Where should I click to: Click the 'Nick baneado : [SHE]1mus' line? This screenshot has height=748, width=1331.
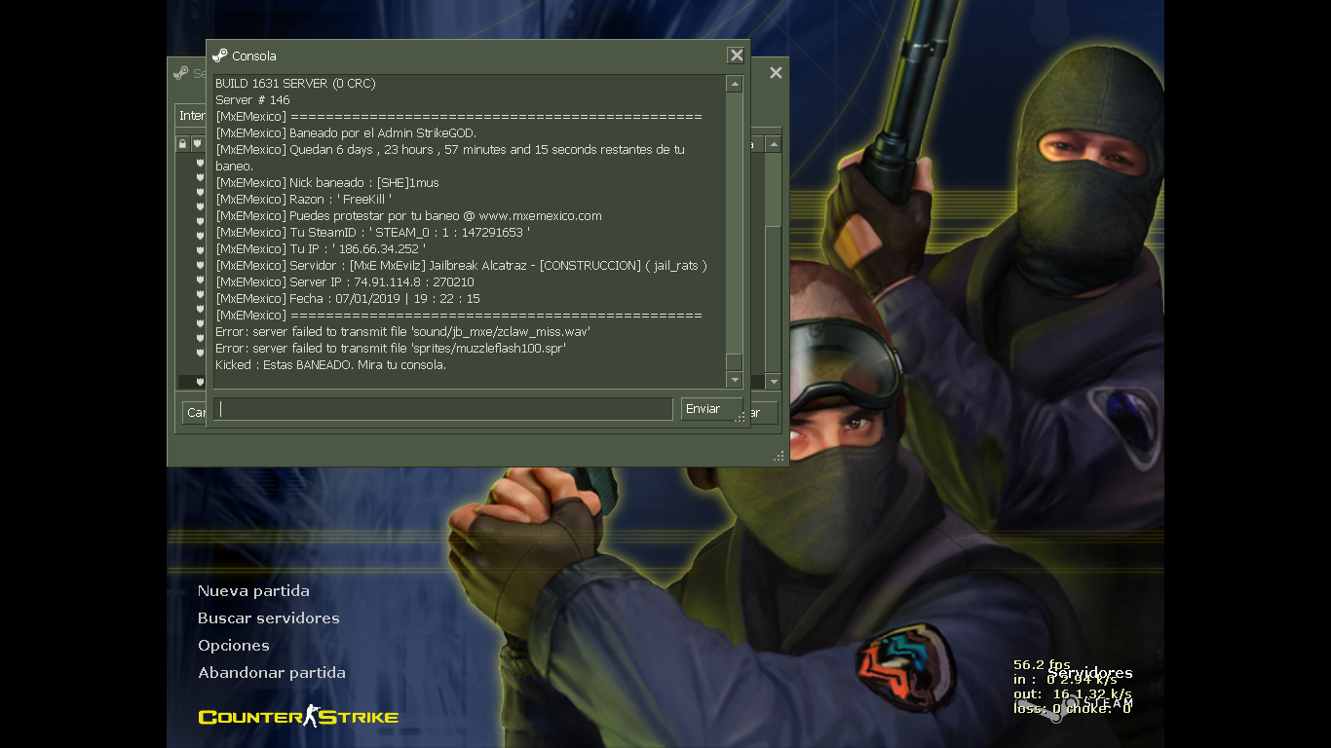[327, 182]
